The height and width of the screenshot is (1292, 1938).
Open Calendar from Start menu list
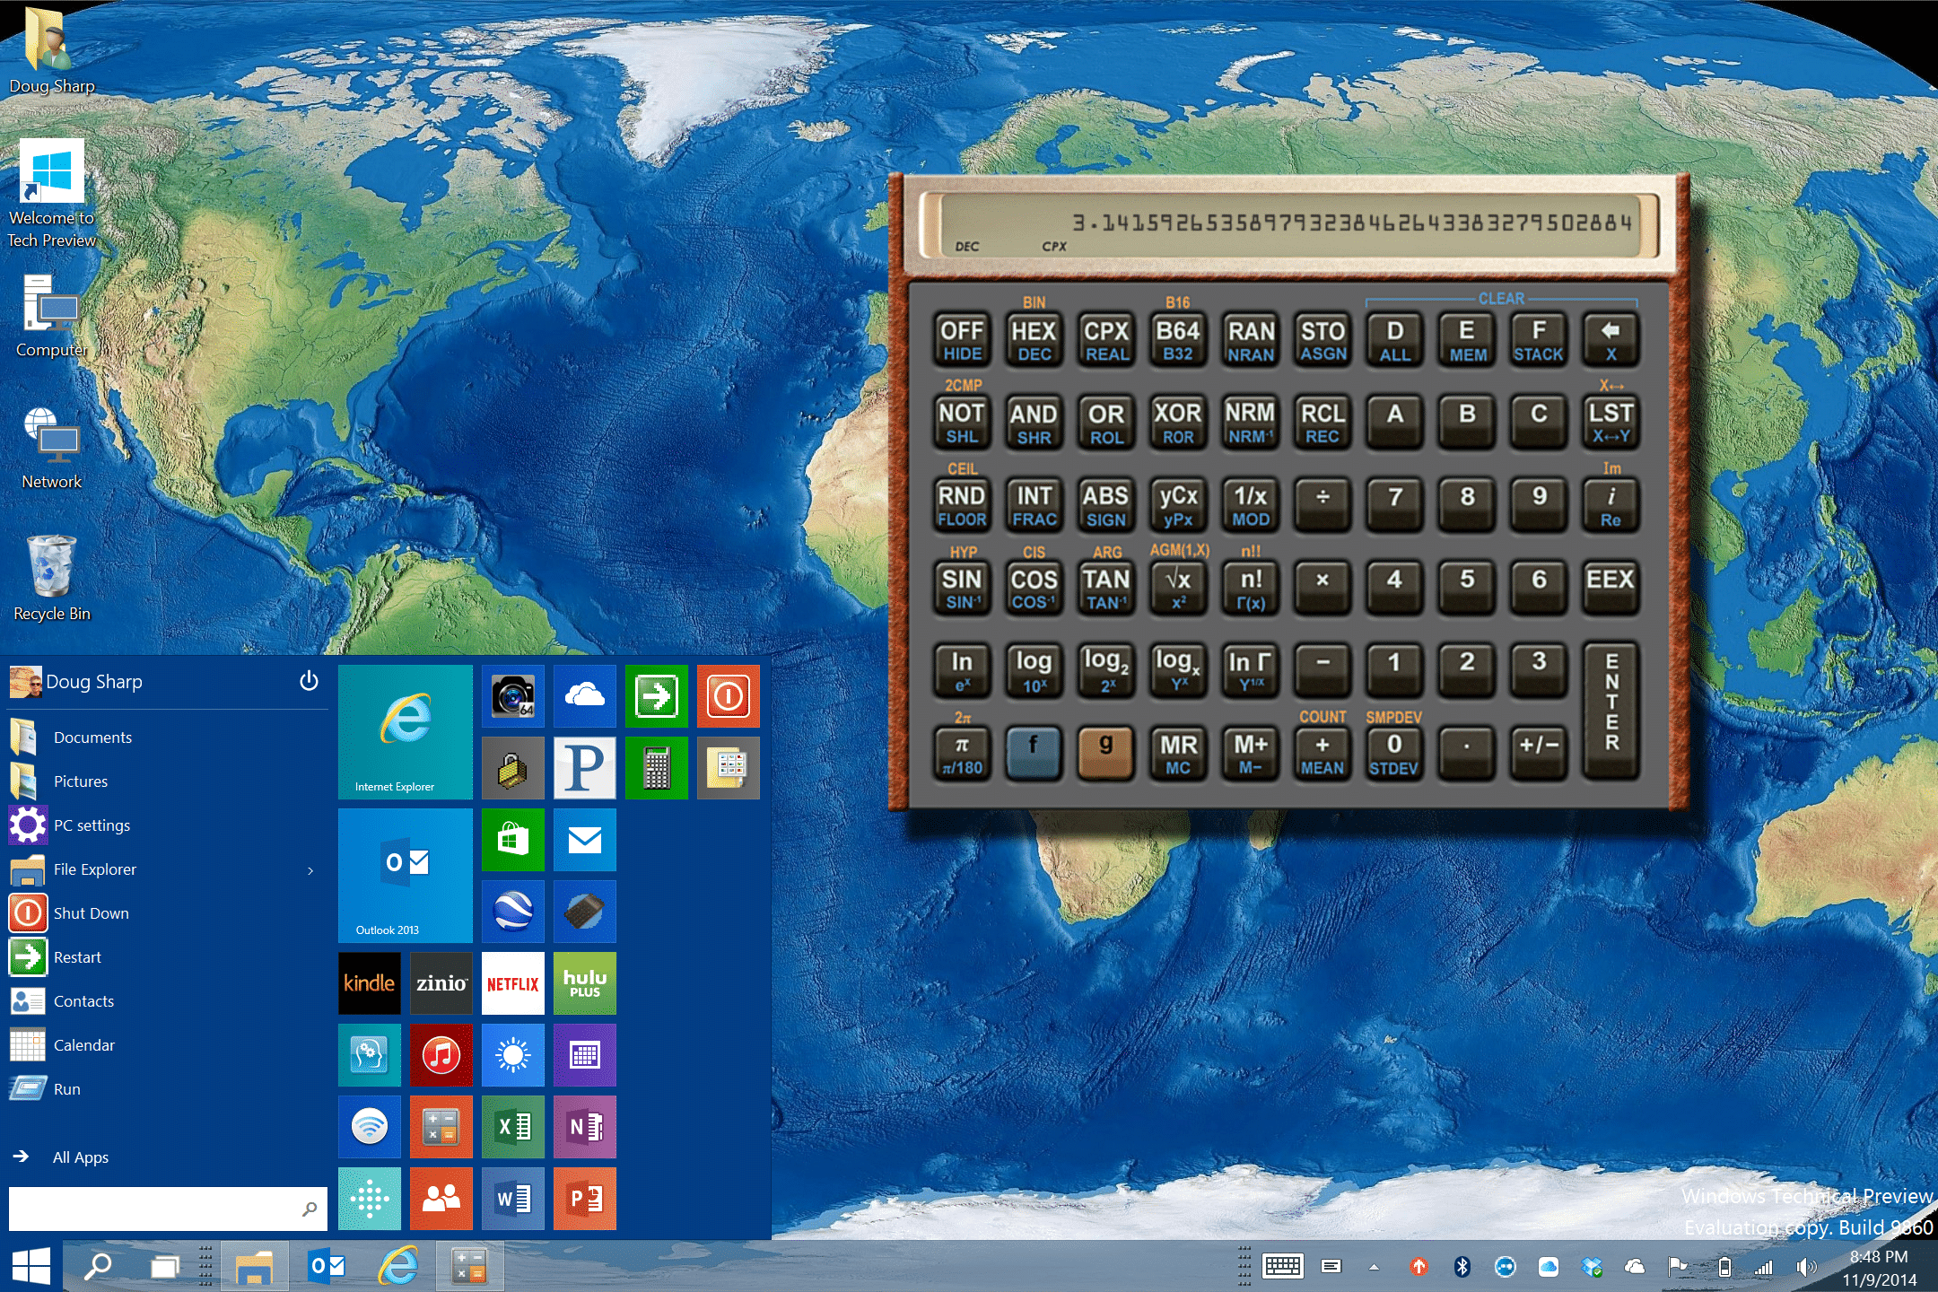[167, 1045]
